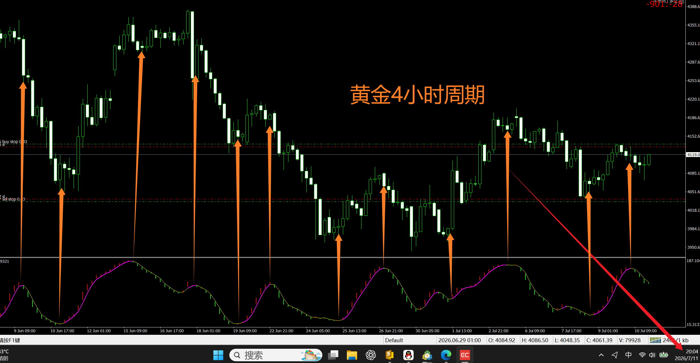Select the 黄金4小时周期 text label

[x=417, y=95]
